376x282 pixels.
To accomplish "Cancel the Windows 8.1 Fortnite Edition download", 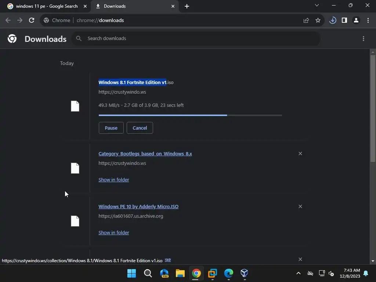I will point(140,128).
